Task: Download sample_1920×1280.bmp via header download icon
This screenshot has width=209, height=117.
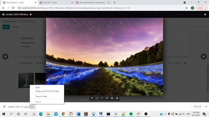Action: [x=31, y=14]
